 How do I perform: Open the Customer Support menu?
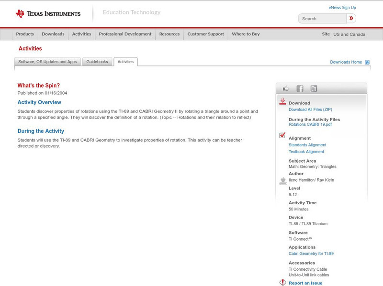pos(206,34)
